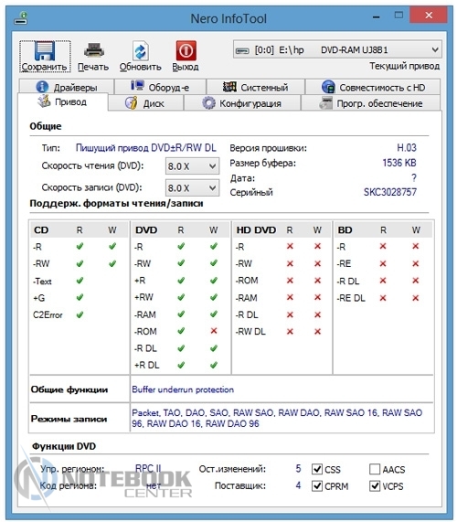
Task: Minimize the Nero InfoTool window
Action: click(377, 16)
